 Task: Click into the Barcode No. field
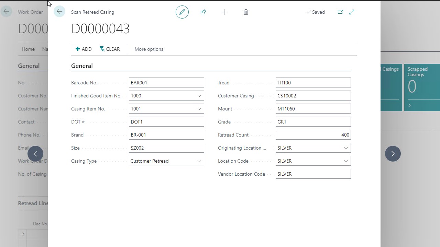coord(166,83)
